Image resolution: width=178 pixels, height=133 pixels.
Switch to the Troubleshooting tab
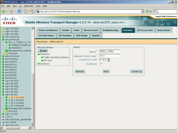click(110, 30)
